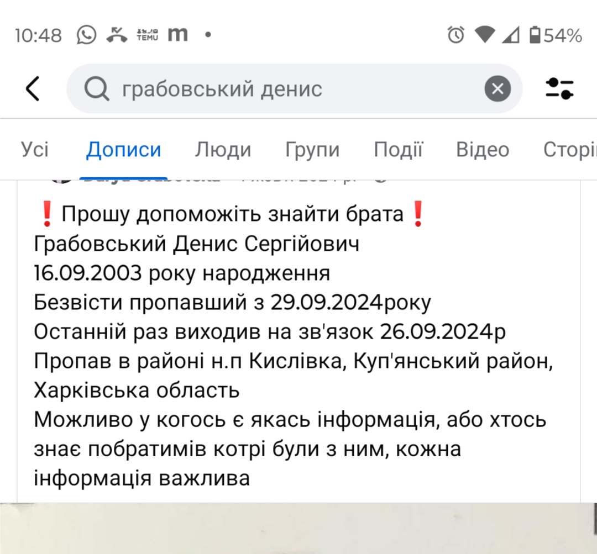Image resolution: width=597 pixels, height=554 pixels.
Task: Tap the magnifier search icon
Action: 96,89
